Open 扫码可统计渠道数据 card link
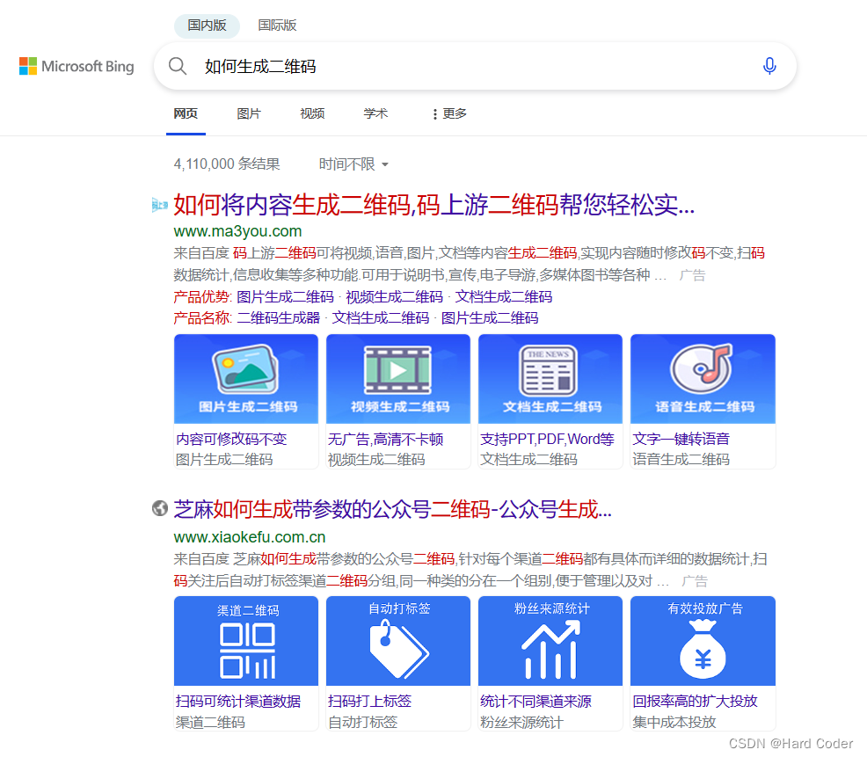Viewport: 867px width, 757px height. 238,701
